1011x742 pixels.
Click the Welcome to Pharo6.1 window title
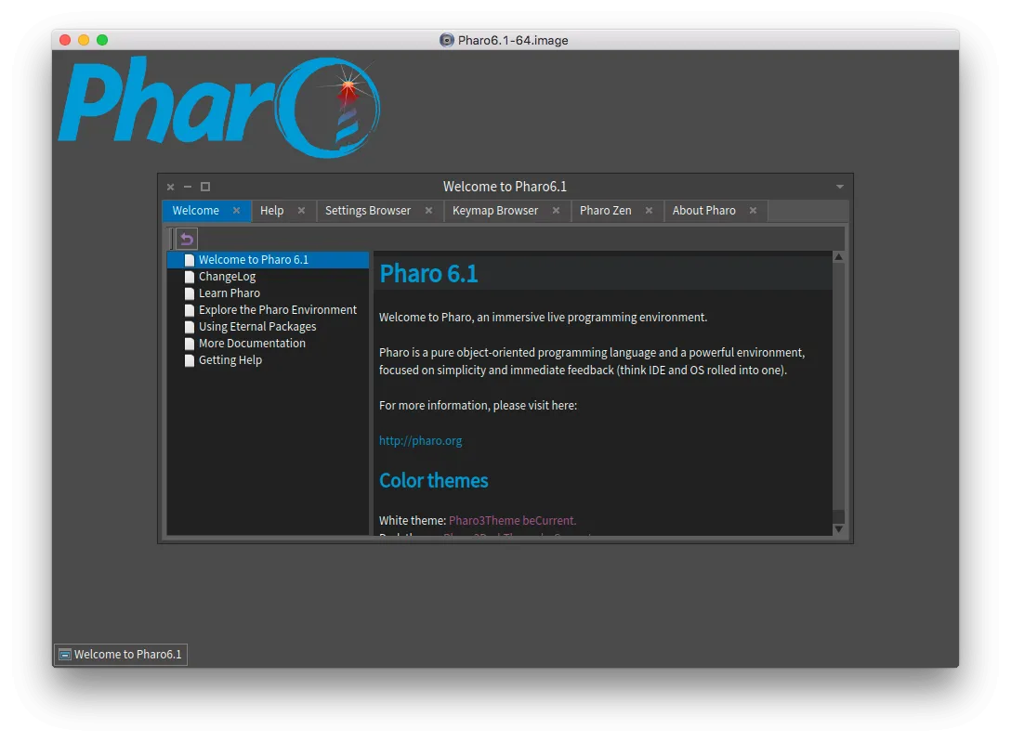[x=505, y=187]
